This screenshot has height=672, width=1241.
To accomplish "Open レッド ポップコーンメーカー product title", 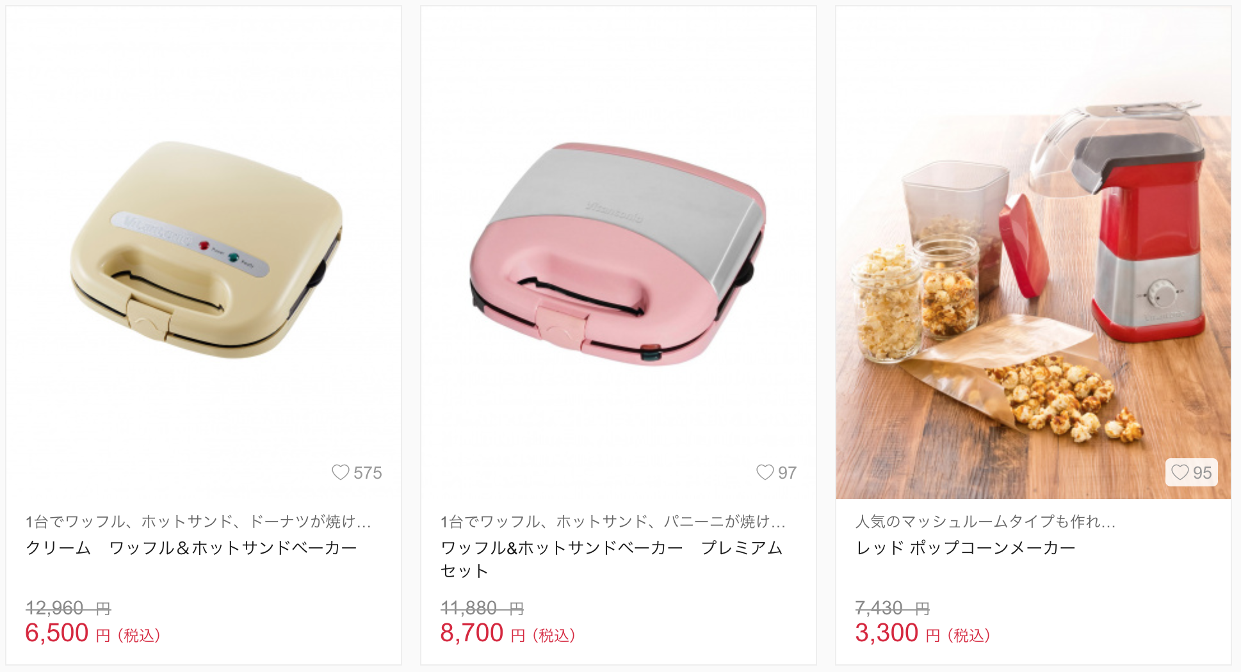I will (x=966, y=548).
